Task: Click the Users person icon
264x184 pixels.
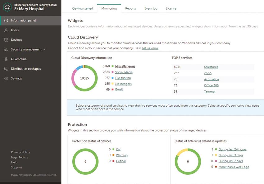Action: click(6, 30)
